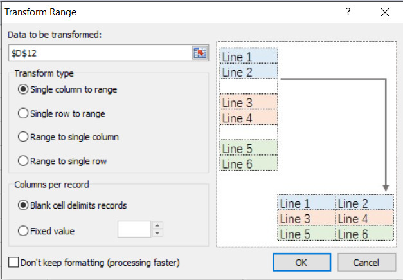
Task: Choose Range to single row
Action: point(24,161)
